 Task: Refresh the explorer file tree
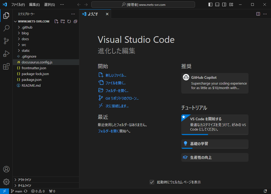pos(69,21)
